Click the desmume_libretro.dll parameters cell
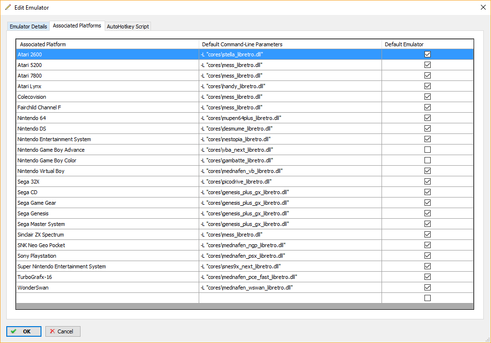 (290, 129)
